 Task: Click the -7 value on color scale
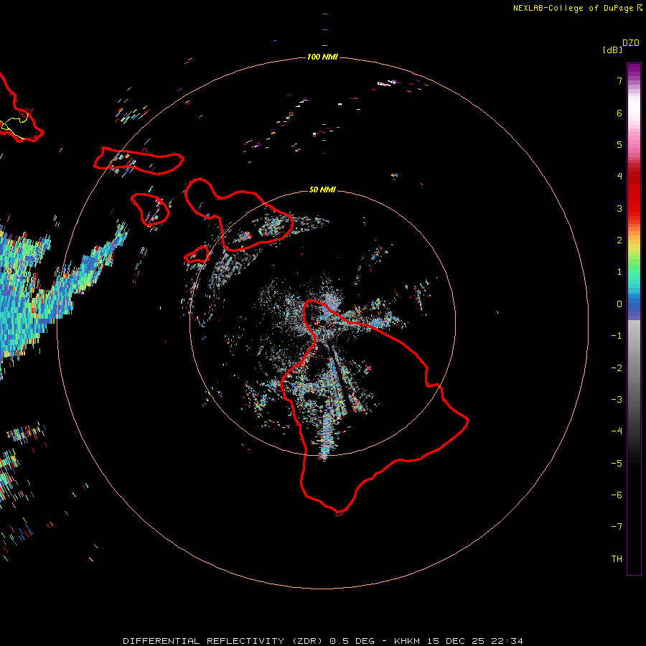[617, 527]
